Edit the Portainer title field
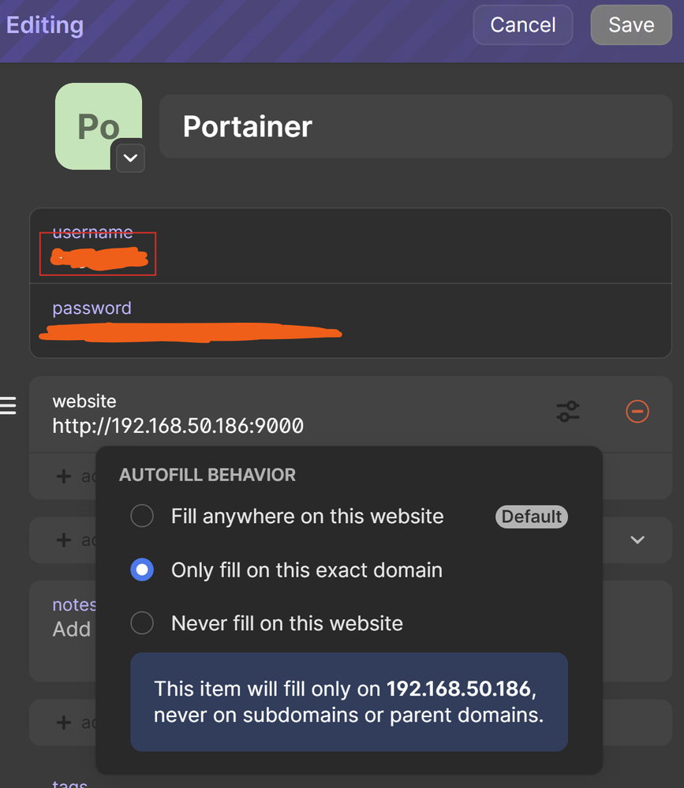The image size is (684, 788). coord(416,126)
